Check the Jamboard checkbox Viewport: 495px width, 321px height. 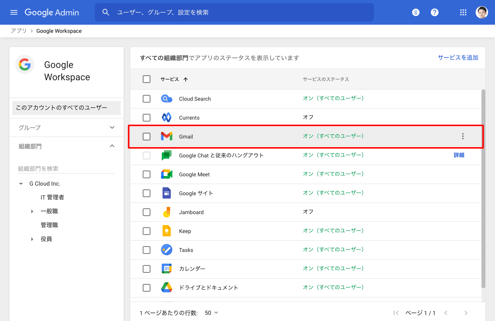click(147, 212)
